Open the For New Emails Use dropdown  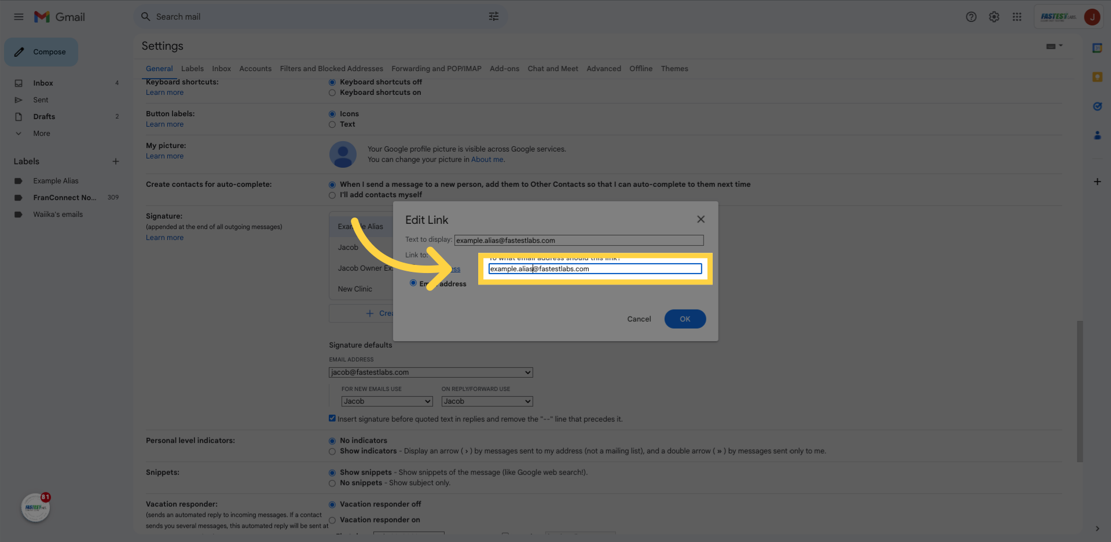pos(387,401)
